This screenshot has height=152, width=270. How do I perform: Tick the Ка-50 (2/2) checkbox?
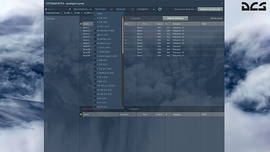(95, 107)
